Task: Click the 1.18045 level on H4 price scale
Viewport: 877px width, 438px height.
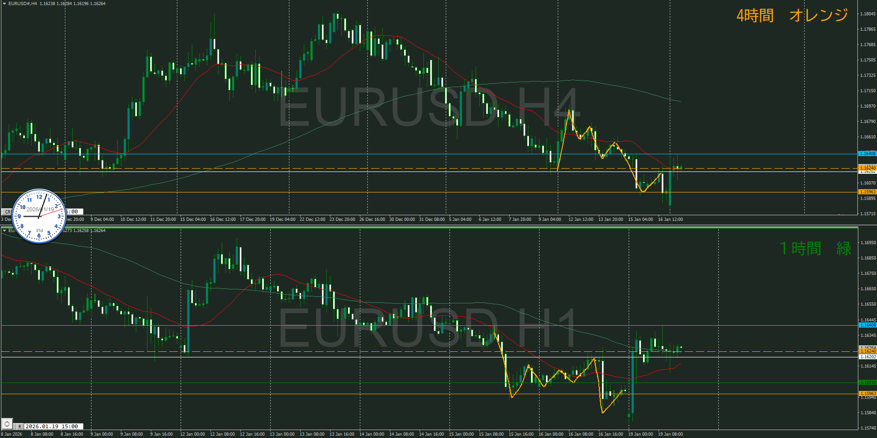Action: (x=868, y=14)
